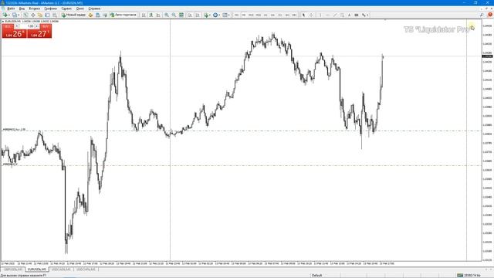Show the Navigator panel

point(40,15)
